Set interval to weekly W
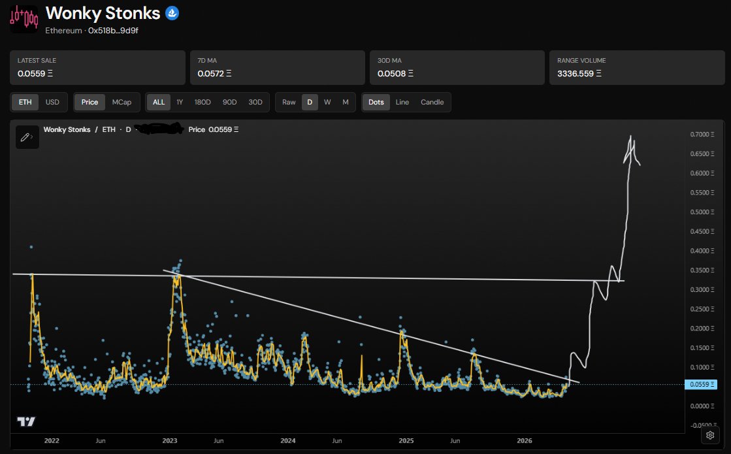 click(327, 102)
